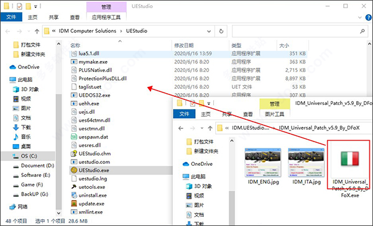Viewport: 373px width, 226px height.
Task: Select ProtectionPlusDLL.dll file
Action: coord(103,78)
